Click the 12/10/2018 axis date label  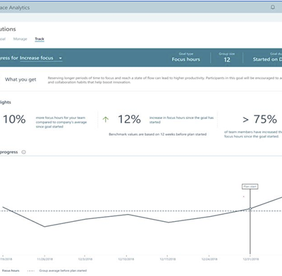tap(126, 259)
